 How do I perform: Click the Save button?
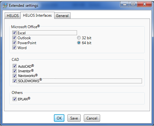(74, 118)
